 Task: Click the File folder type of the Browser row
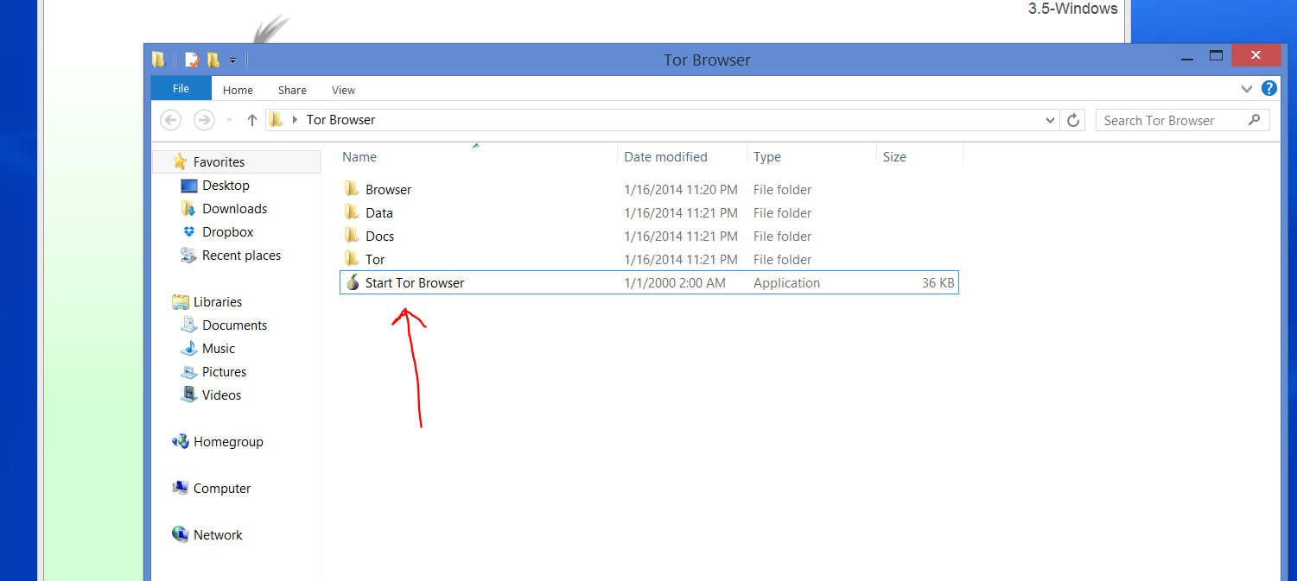click(x=782, y=190)
